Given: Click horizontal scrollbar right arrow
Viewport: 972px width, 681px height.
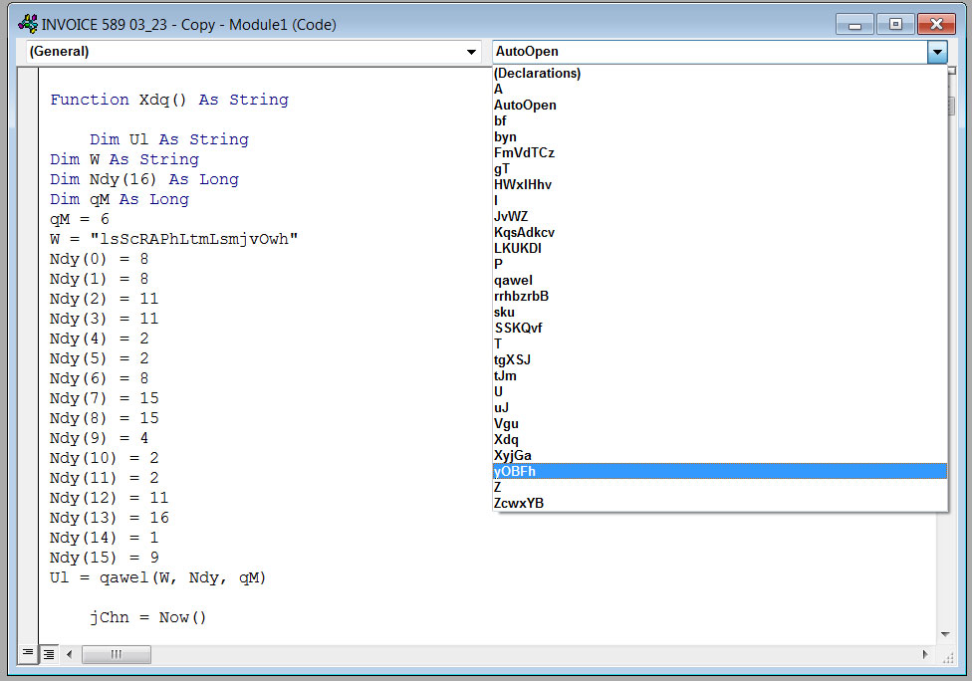Looking at the screenshot, I should [x=925, y=654].
